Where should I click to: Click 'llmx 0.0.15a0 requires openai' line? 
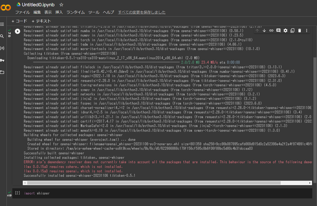coord(73,171)
